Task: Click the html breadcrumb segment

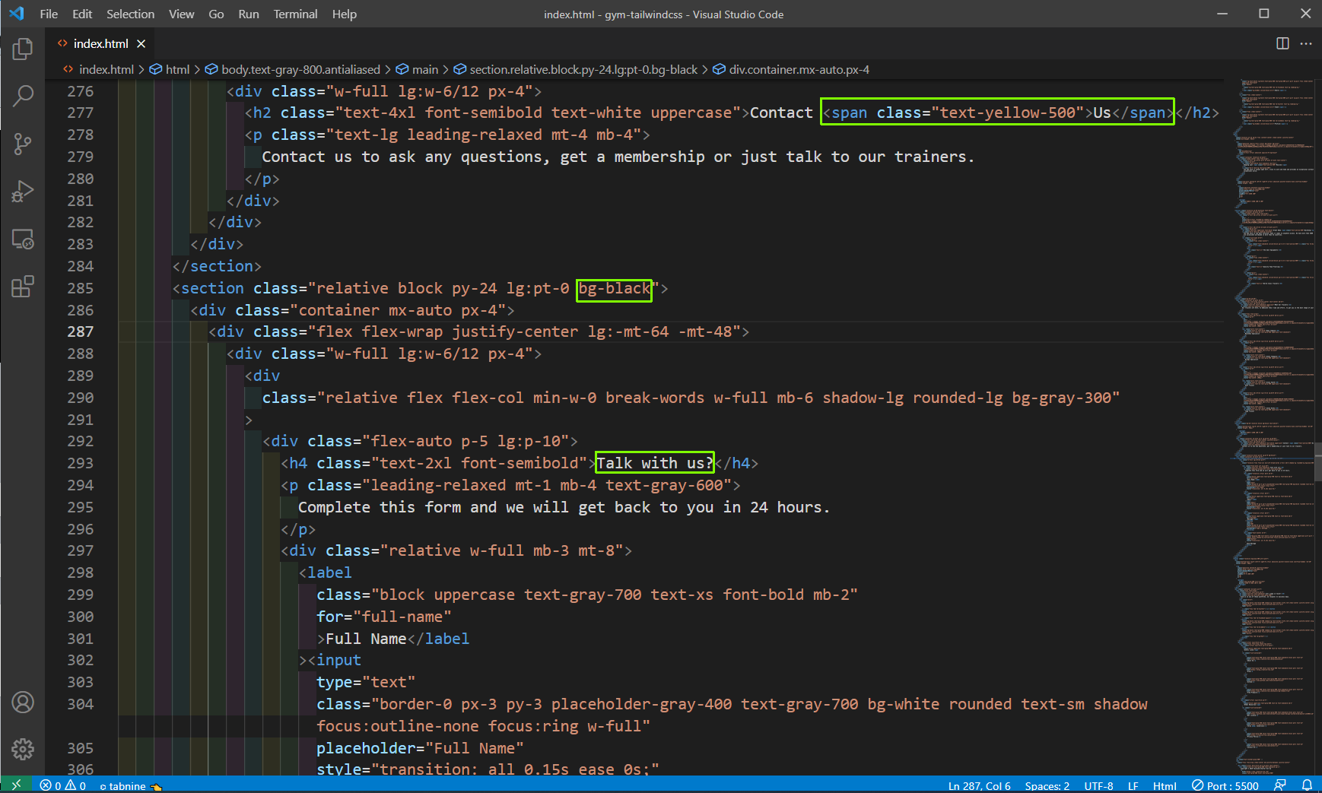Action: coord(170,69)
